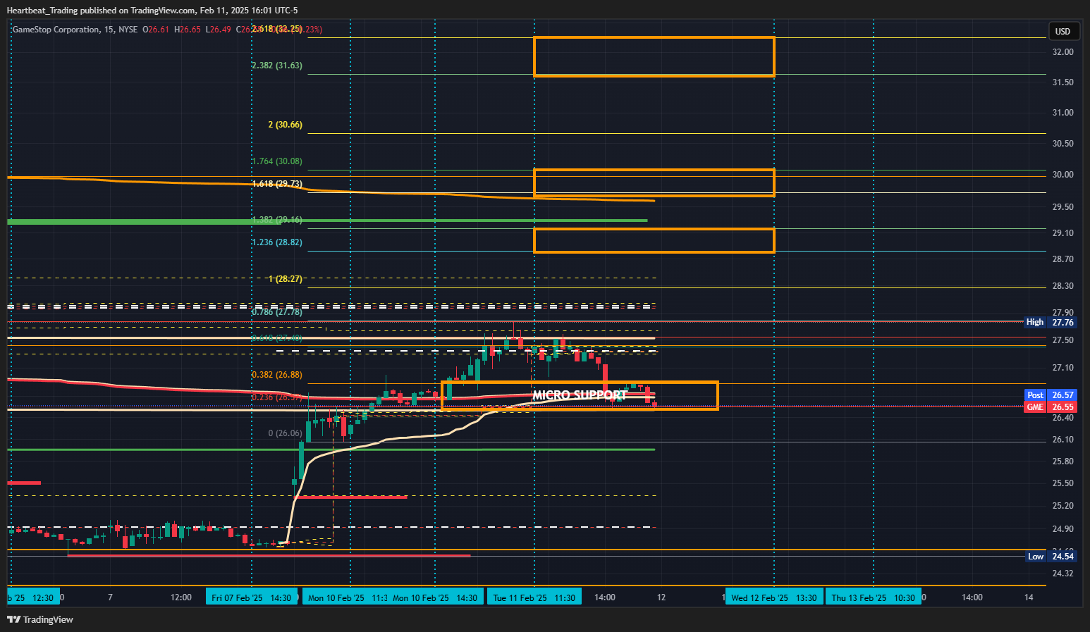Select the 0.382 (26.88) Fibonacci label

pyautogui.click(x=277, y=375)
